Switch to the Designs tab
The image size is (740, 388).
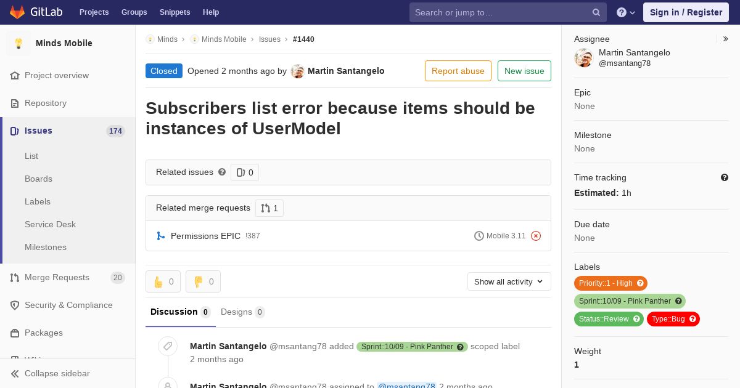(243, 312)
